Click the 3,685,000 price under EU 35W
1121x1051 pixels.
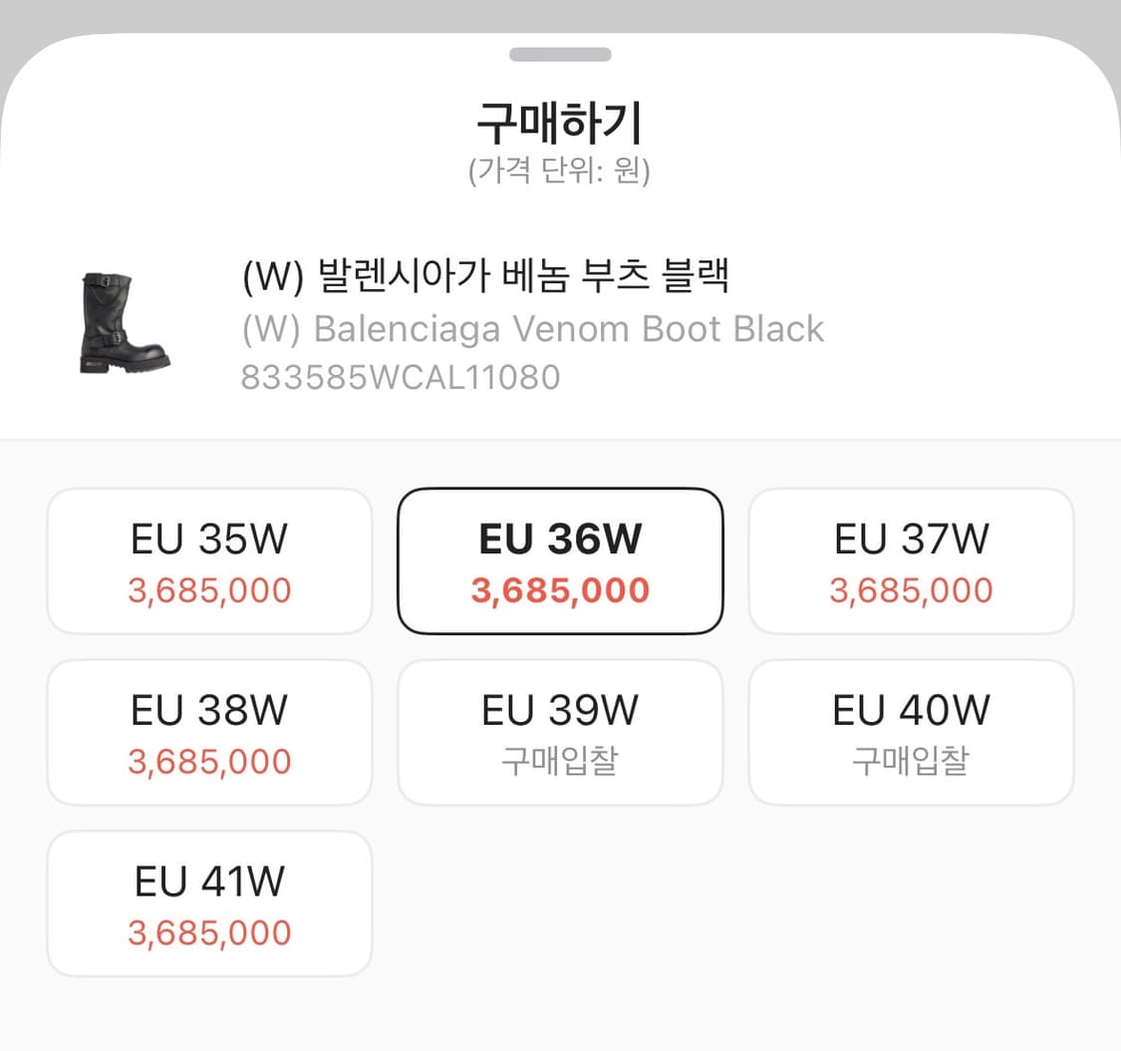pyautogui.click(x=208, y=590)
